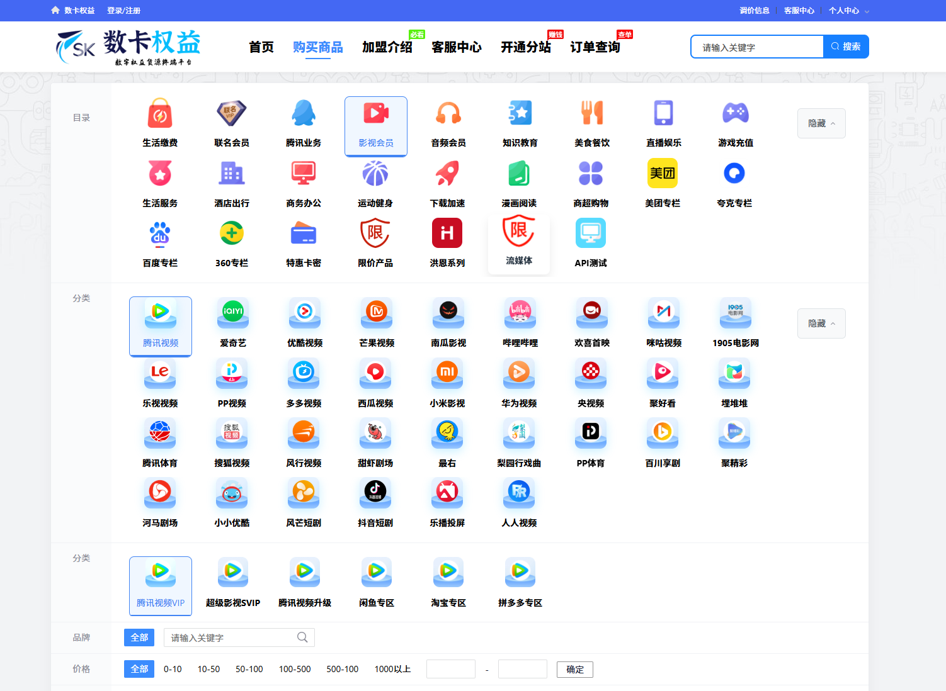
Task: Click the maximum price input box
Action: (x=523, y=669)
